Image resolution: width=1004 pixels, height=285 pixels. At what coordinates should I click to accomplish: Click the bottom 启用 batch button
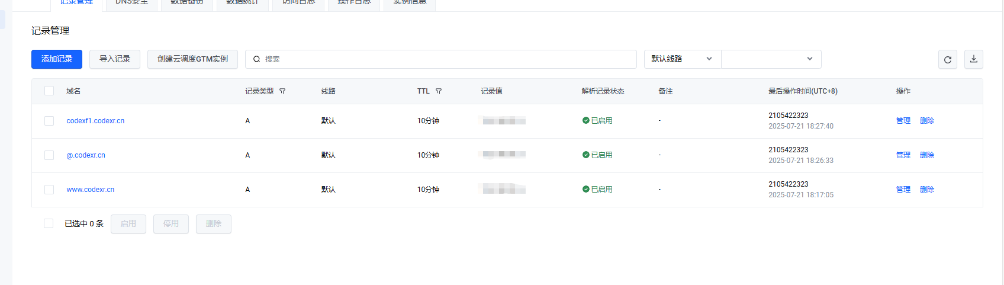[128, 224]
